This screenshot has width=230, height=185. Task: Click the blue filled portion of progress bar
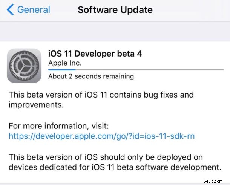coord(62,70)
